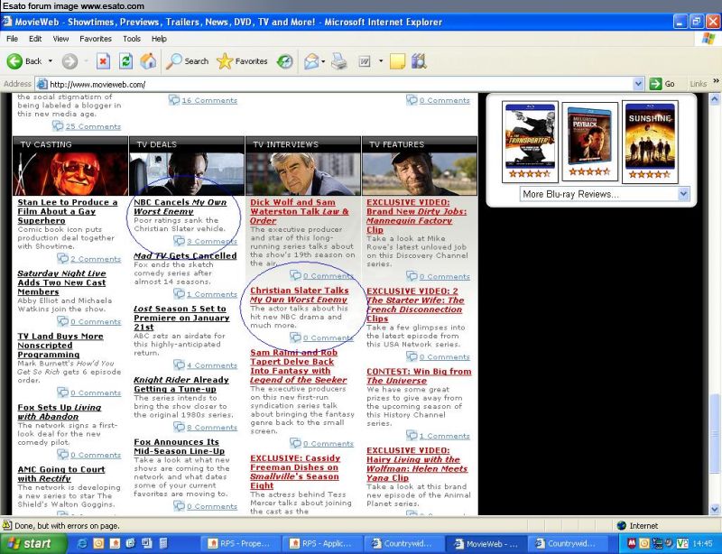722x554 pixels.
Task: View the 16 Comments link
Action: 209,100
